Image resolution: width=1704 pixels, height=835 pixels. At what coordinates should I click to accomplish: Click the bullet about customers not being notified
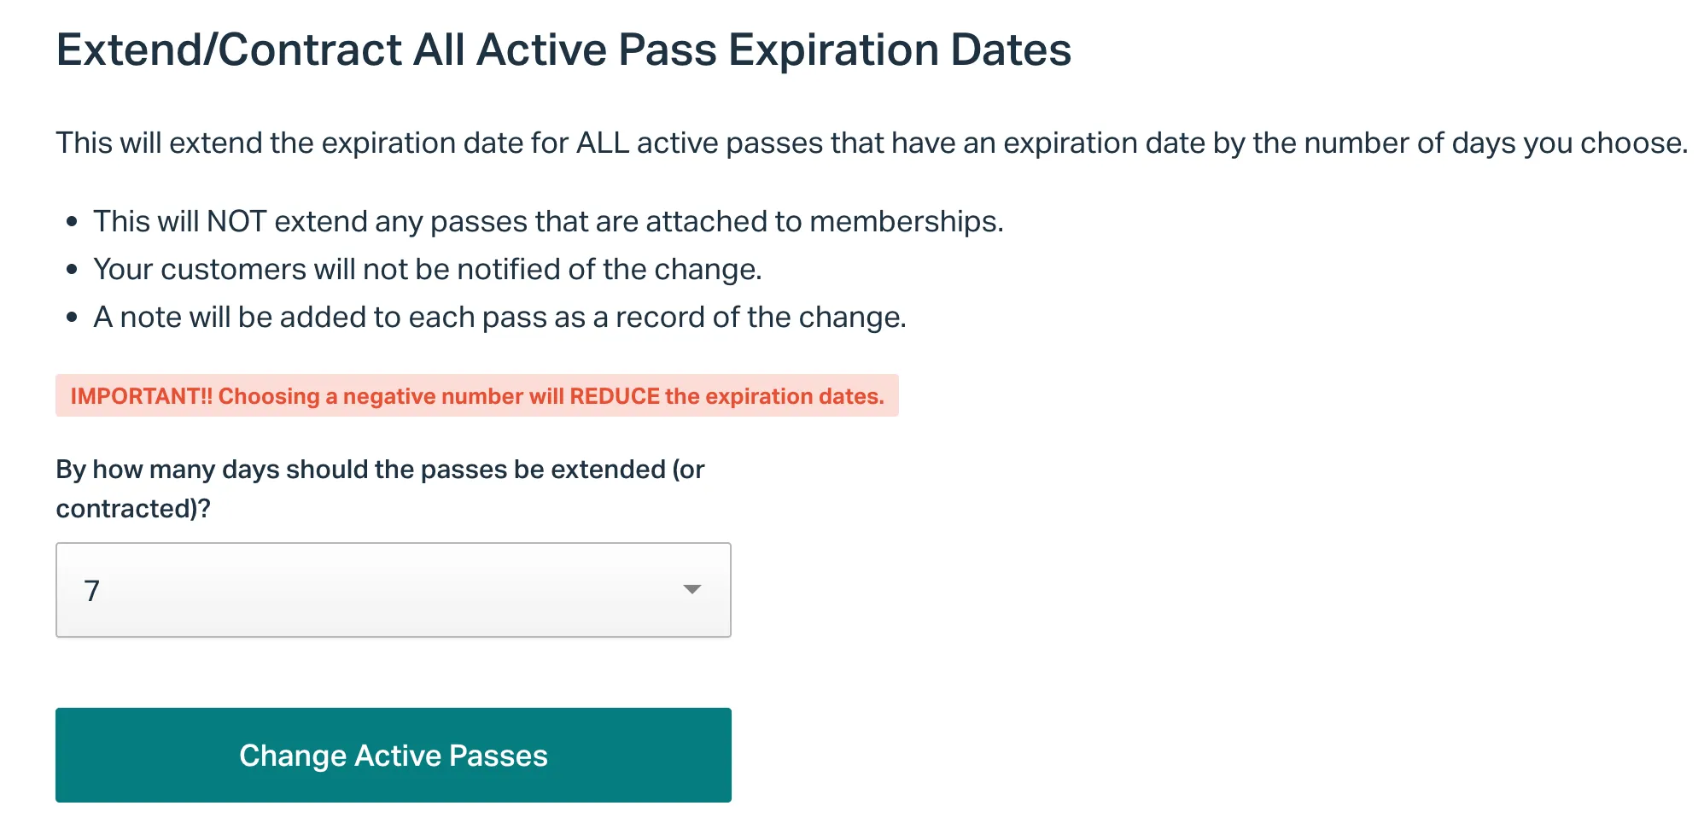[427, 270]
